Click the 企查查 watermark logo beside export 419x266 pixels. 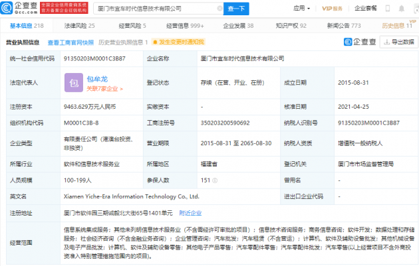click(x=360, y=42)
